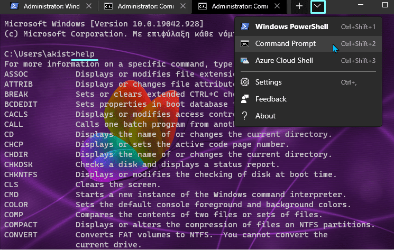The height and width of the screenshot is (250, 394).
Task: Click the ATTRIB command name
Action: pos(19,84)
